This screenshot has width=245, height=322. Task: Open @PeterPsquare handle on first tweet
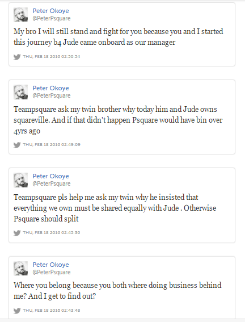click(52, 19)
